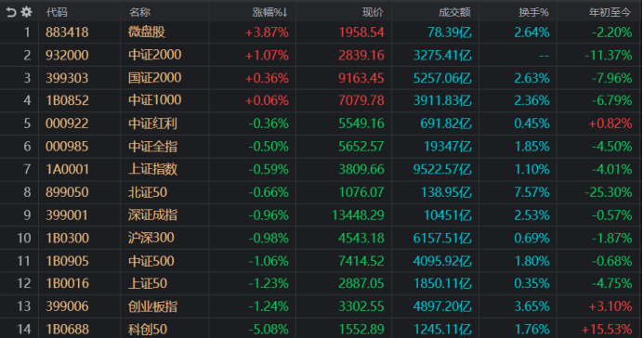Click turnover amount 78.39亿
The image size is (643, 338).
[450, 32]
